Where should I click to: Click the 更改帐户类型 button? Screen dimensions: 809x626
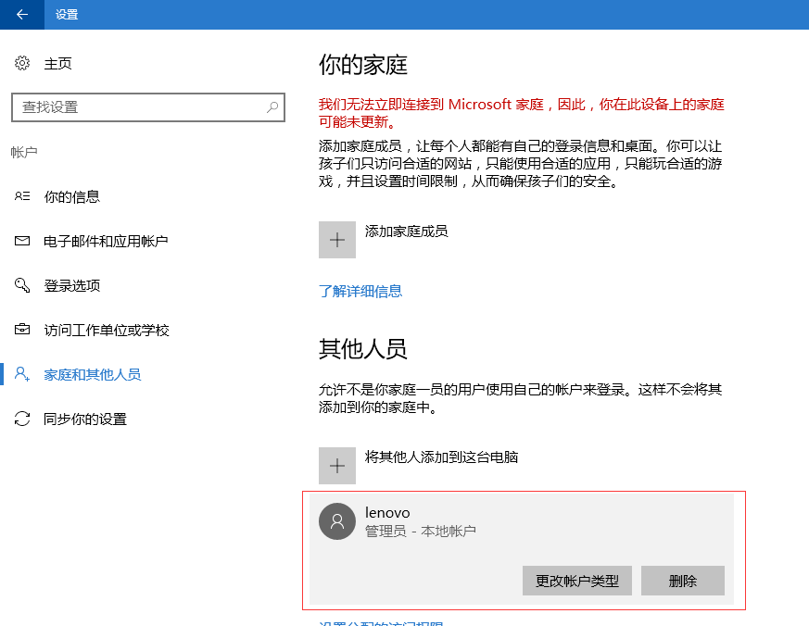click(x=577, y=581)
